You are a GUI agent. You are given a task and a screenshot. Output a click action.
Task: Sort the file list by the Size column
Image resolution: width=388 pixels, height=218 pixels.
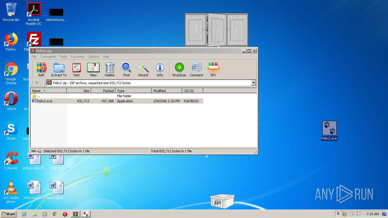coord(79,91)
